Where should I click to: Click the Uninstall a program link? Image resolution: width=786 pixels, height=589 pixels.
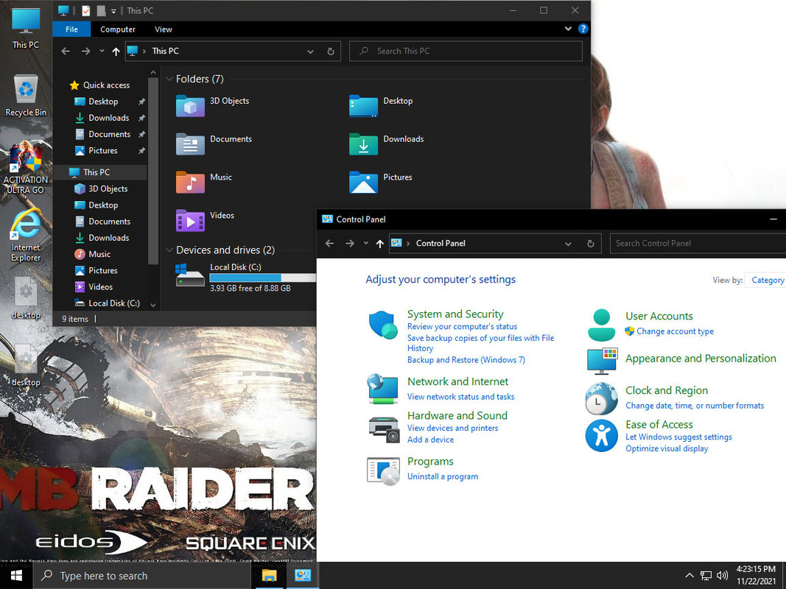(443, 476)
